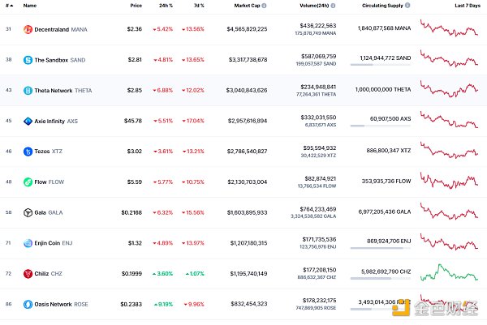The height and width of the screenshot is (325, 487).
Task: Click the Oasis Network logo icon
Action: pyautogui.click(x=27, y=303)
